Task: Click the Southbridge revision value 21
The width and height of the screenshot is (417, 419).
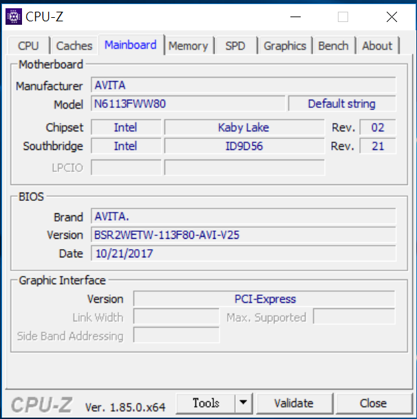Action: [x=378, y=146]
